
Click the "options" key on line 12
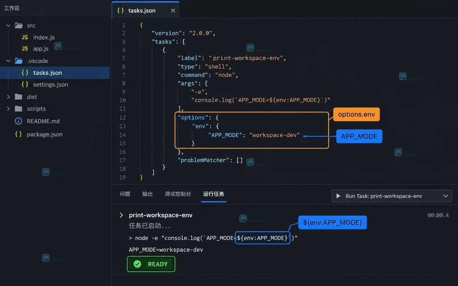[193, 118]
